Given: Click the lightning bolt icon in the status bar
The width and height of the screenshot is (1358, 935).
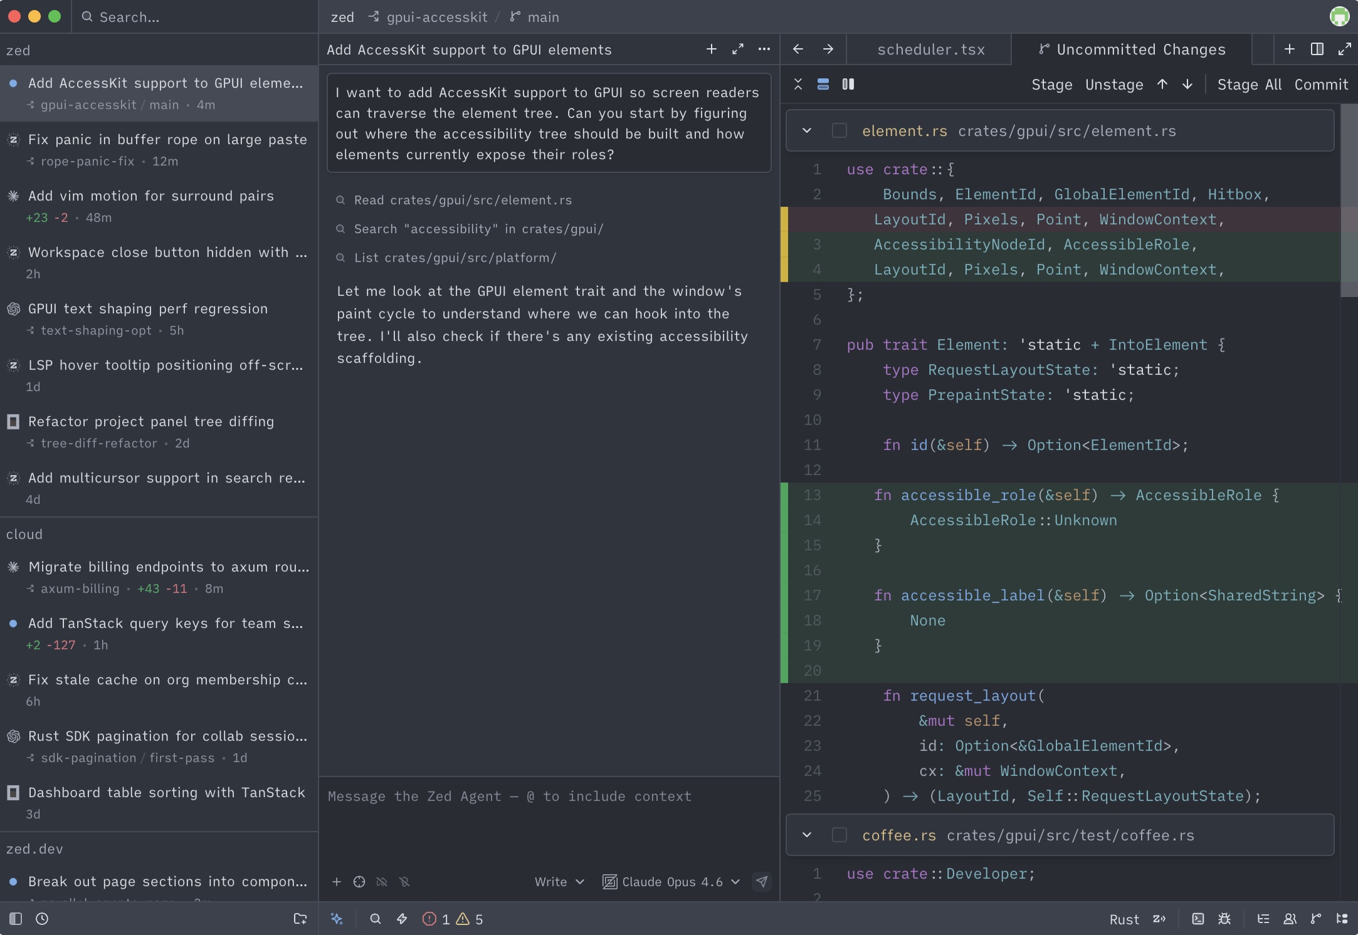Looking at the screenshot, I should click(402, 919).
